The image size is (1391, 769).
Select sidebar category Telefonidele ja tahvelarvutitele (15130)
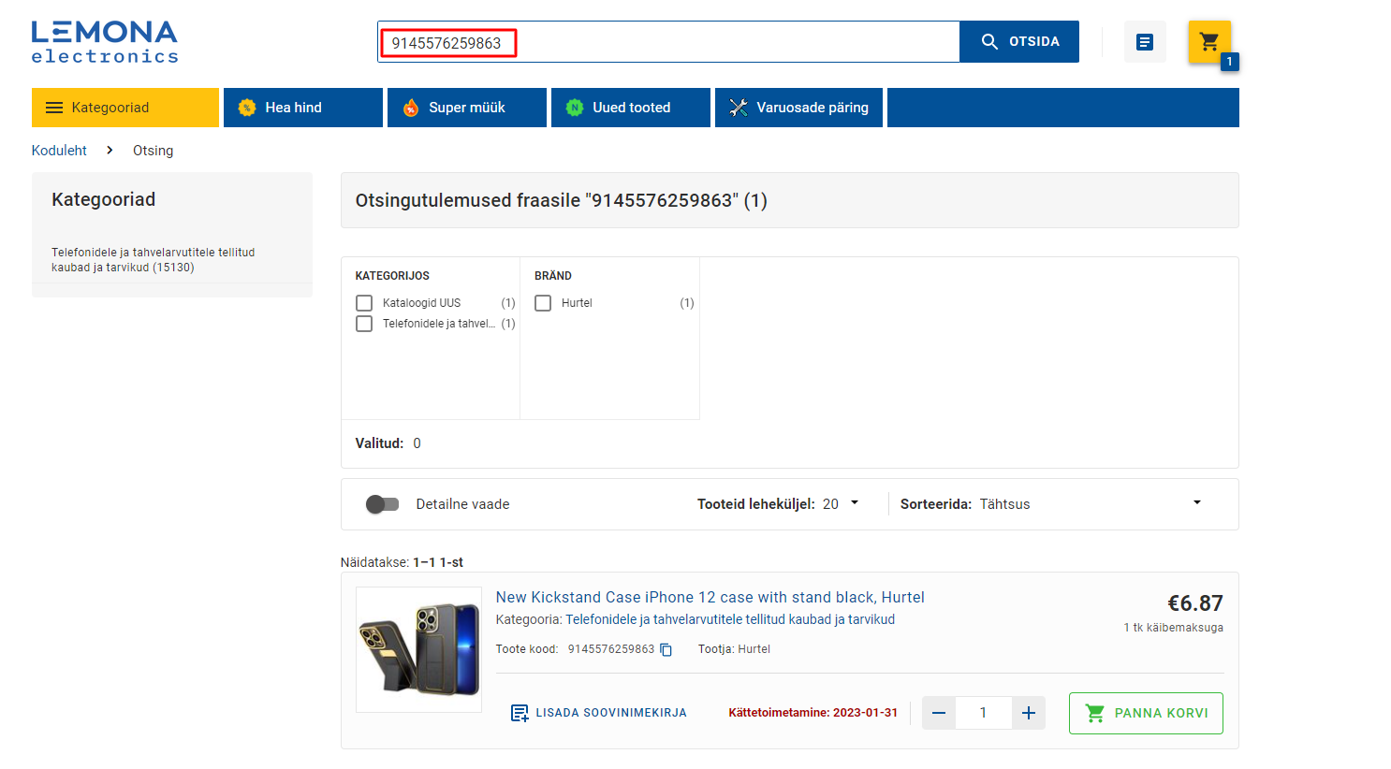point(154,260)
